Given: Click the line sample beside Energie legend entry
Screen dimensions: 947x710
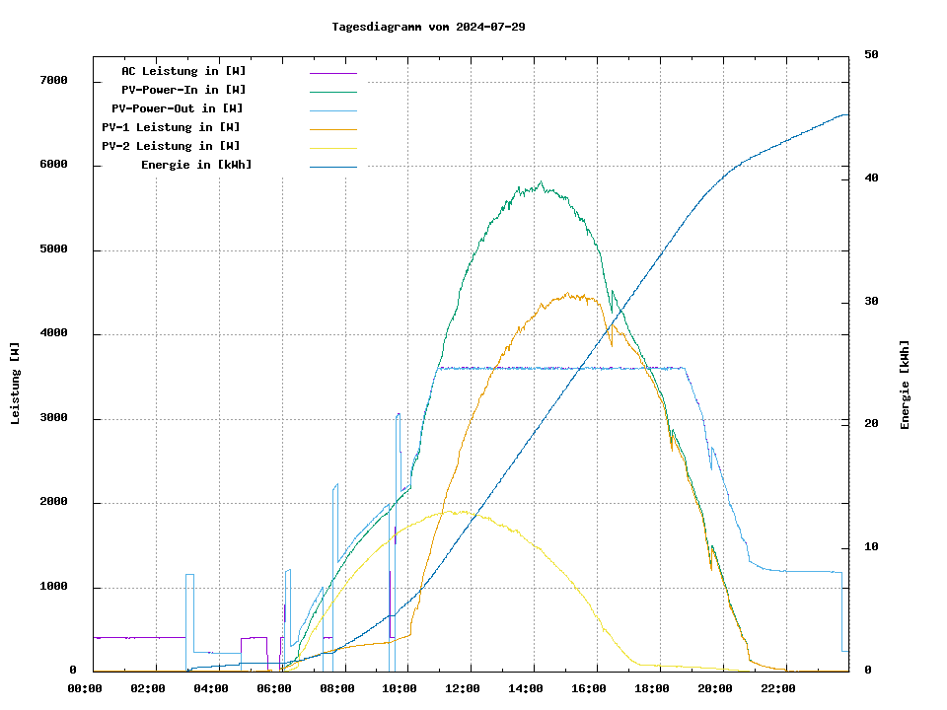Looking at the screenshot, I should point(332,167).
